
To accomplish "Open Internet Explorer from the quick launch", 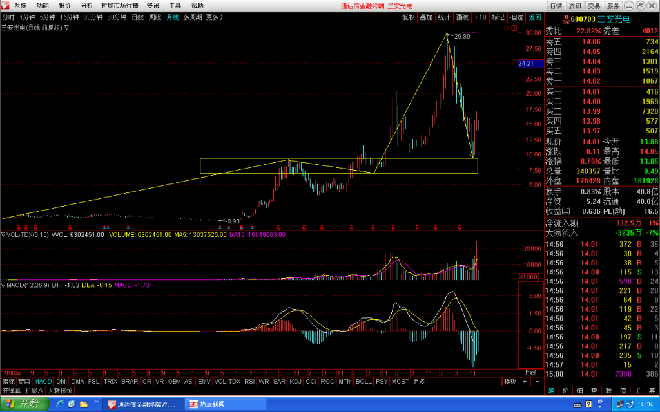I will pos(60,404).
